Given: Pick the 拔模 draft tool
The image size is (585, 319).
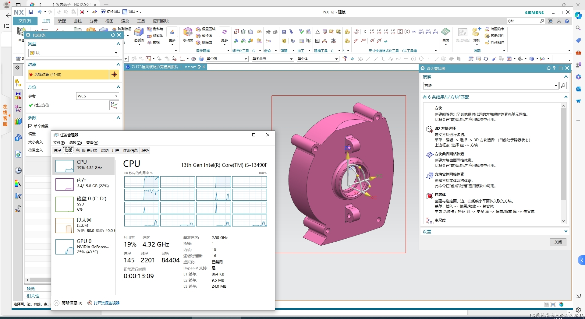Looking at the screenshot, I should 153,42.
